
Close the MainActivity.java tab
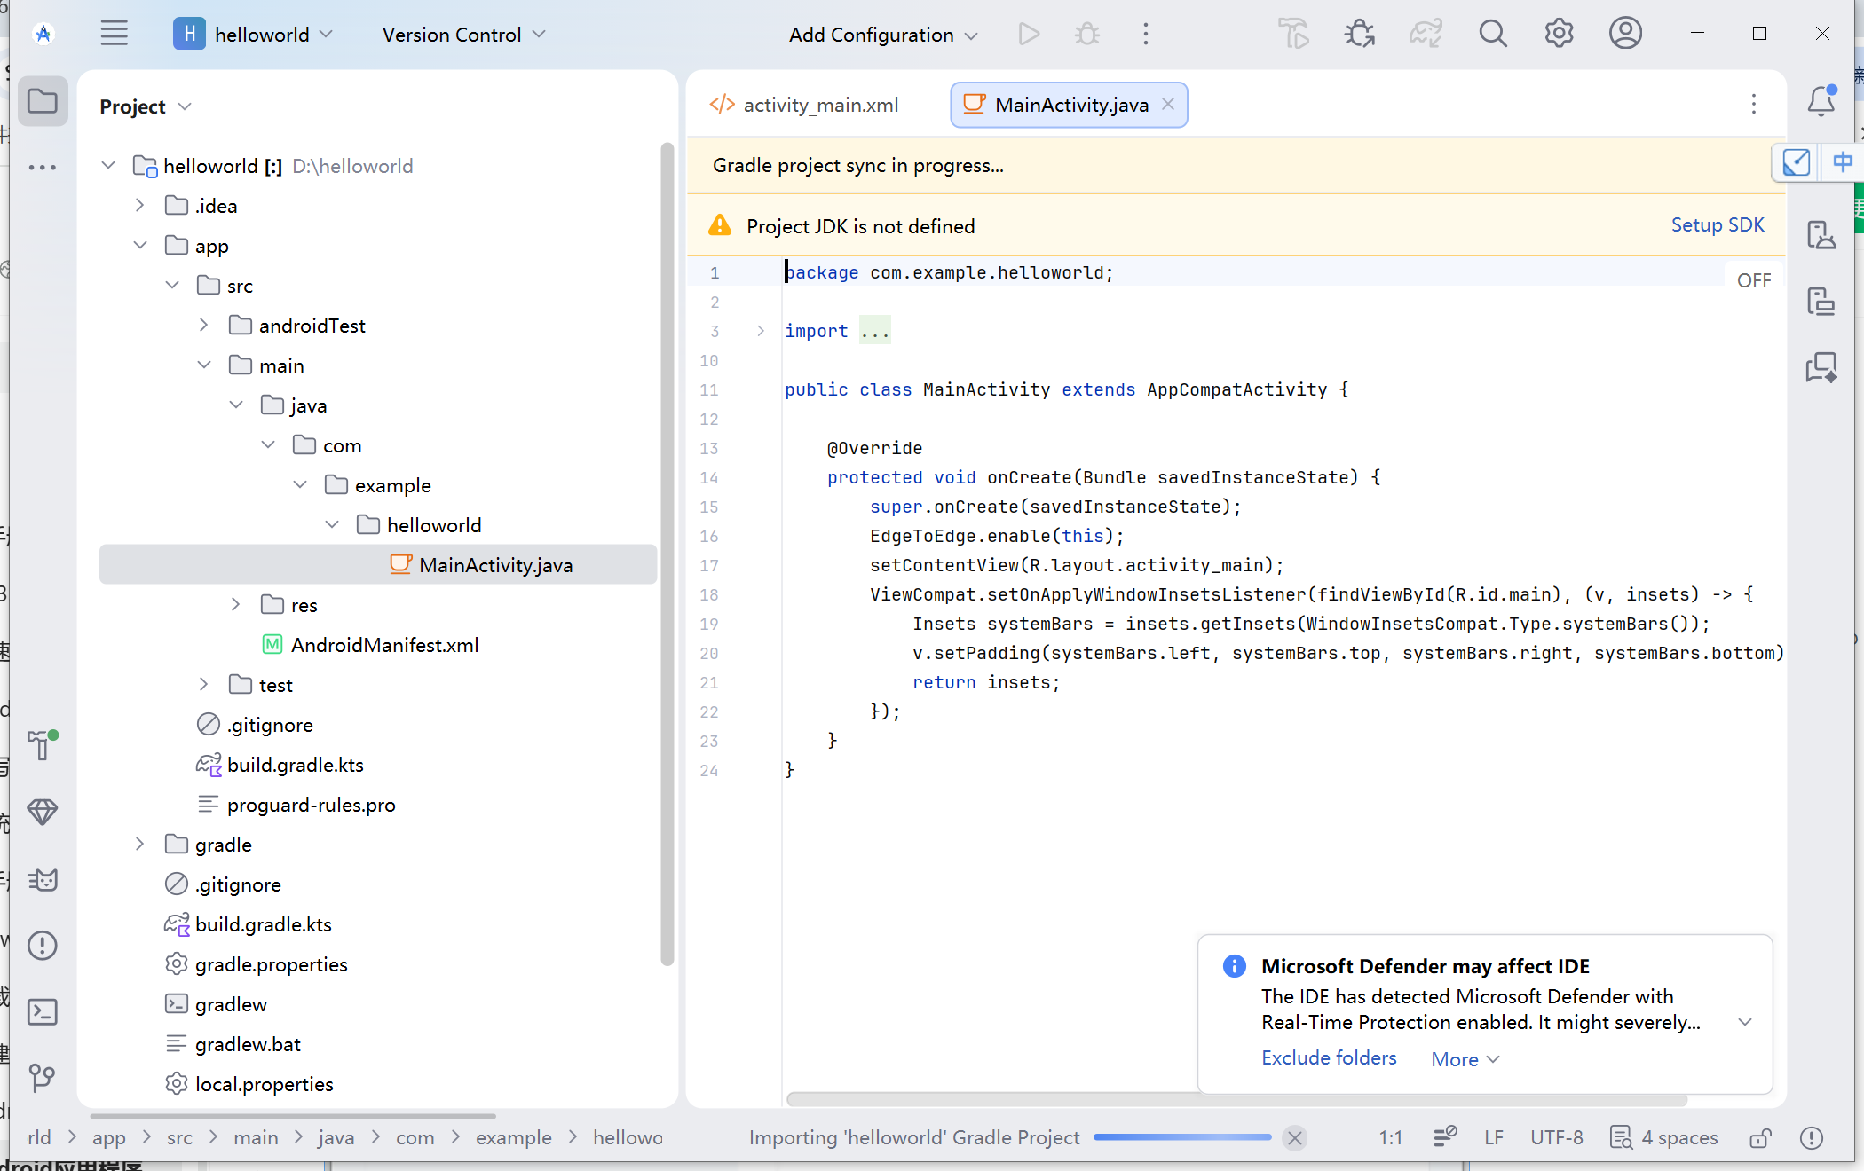(x=1168, y=105)
